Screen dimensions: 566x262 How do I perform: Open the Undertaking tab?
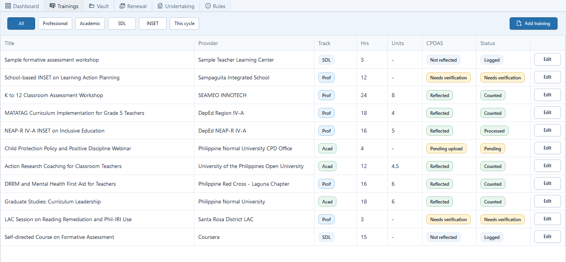point(176,6)
